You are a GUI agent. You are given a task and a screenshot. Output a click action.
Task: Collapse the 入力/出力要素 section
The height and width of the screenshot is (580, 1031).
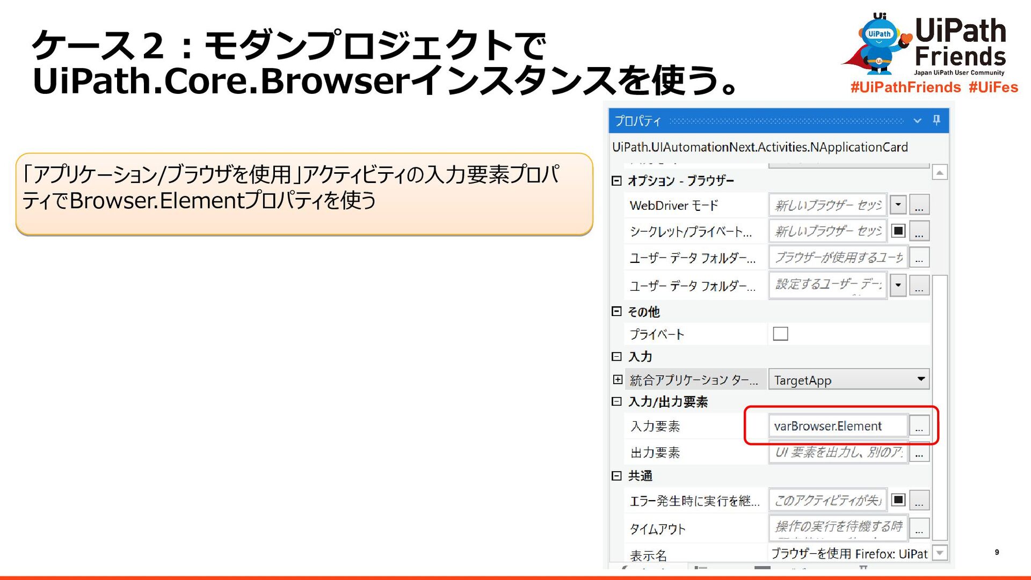coord(616,401)
